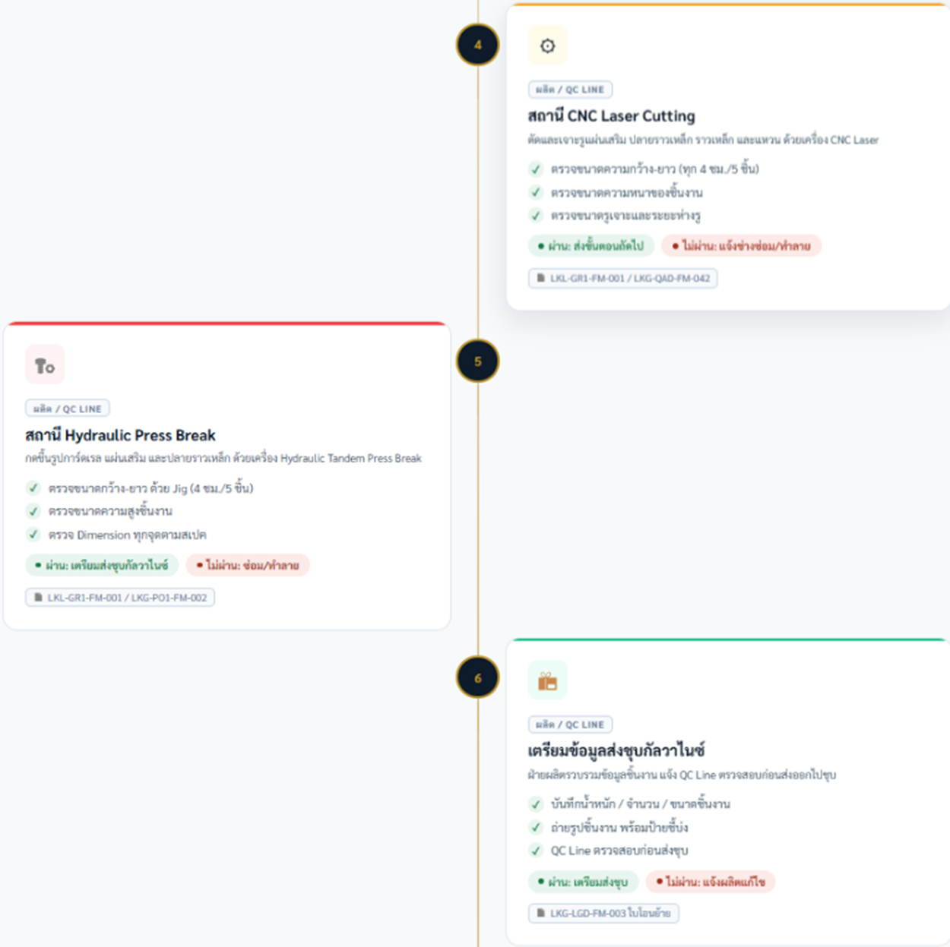Select timeline step 5 marker
The width and height of the screenshot is (950, 947).
pos(477,361)
